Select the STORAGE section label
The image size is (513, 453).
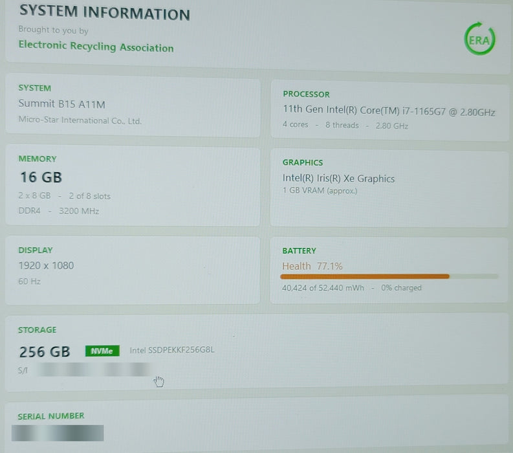click(x=38, y=329)
